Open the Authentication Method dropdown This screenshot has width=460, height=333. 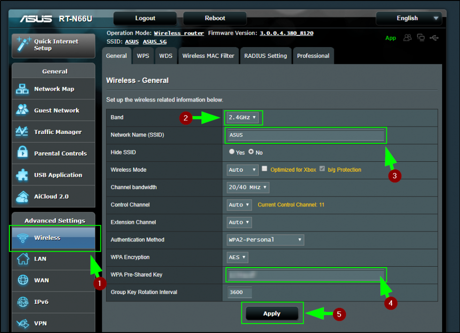click(x=265, y=240)
